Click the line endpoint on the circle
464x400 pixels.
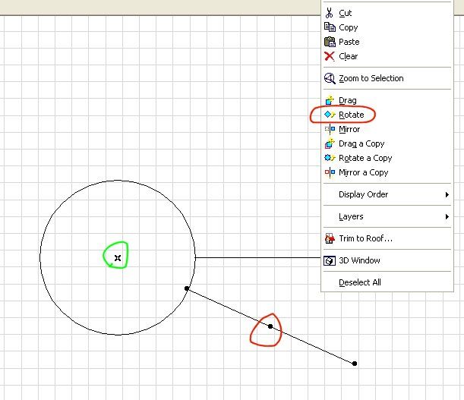(x=186, y=288)
